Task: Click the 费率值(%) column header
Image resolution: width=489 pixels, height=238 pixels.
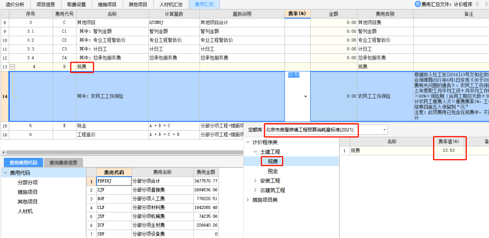Action: point(448,141)
